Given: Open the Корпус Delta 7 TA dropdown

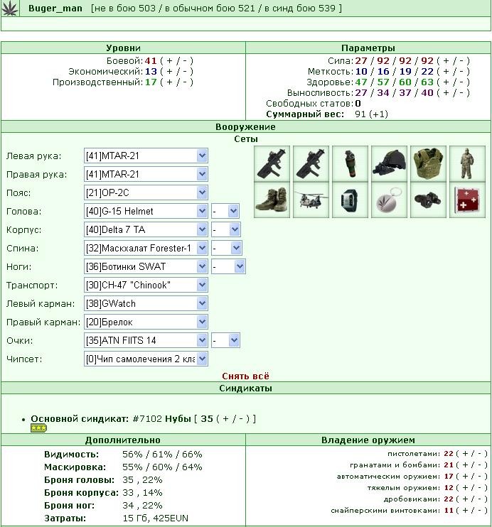Looking at the screenshot, I should 146,230.
